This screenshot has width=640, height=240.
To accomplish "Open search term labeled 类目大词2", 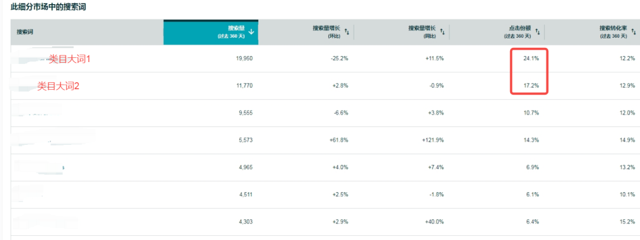I will coord(58,86).
